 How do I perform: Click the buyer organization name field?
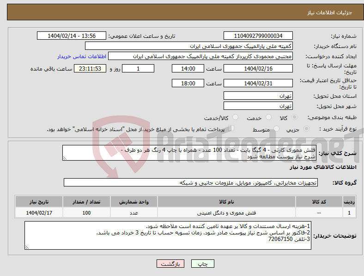click(189, 46)
